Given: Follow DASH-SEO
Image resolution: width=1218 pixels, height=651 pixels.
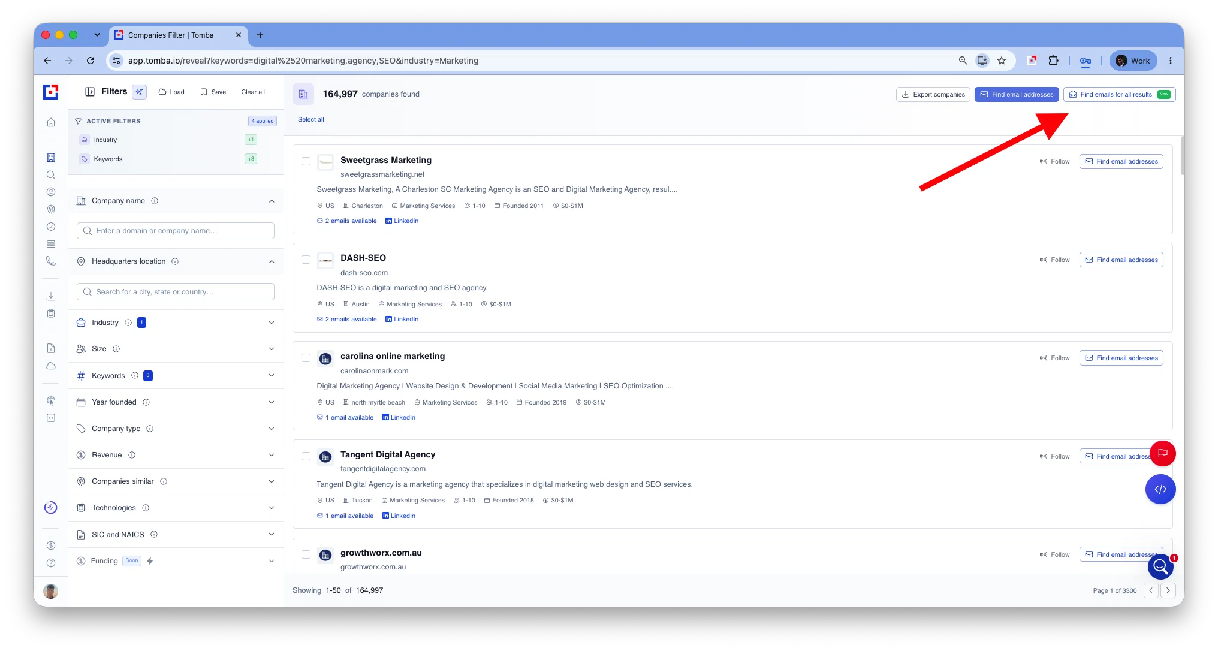Looking at the screenshot, I should (x=1054, y=260).
